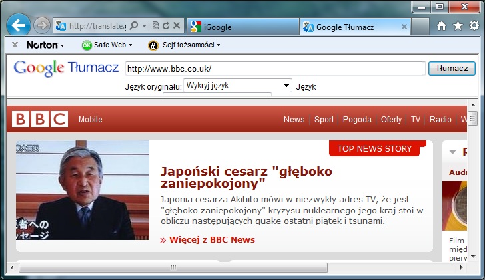This screenshot has height=280, width=485.
Task: Expand the Sejf tożsamości menu
Action: [191, 45]
